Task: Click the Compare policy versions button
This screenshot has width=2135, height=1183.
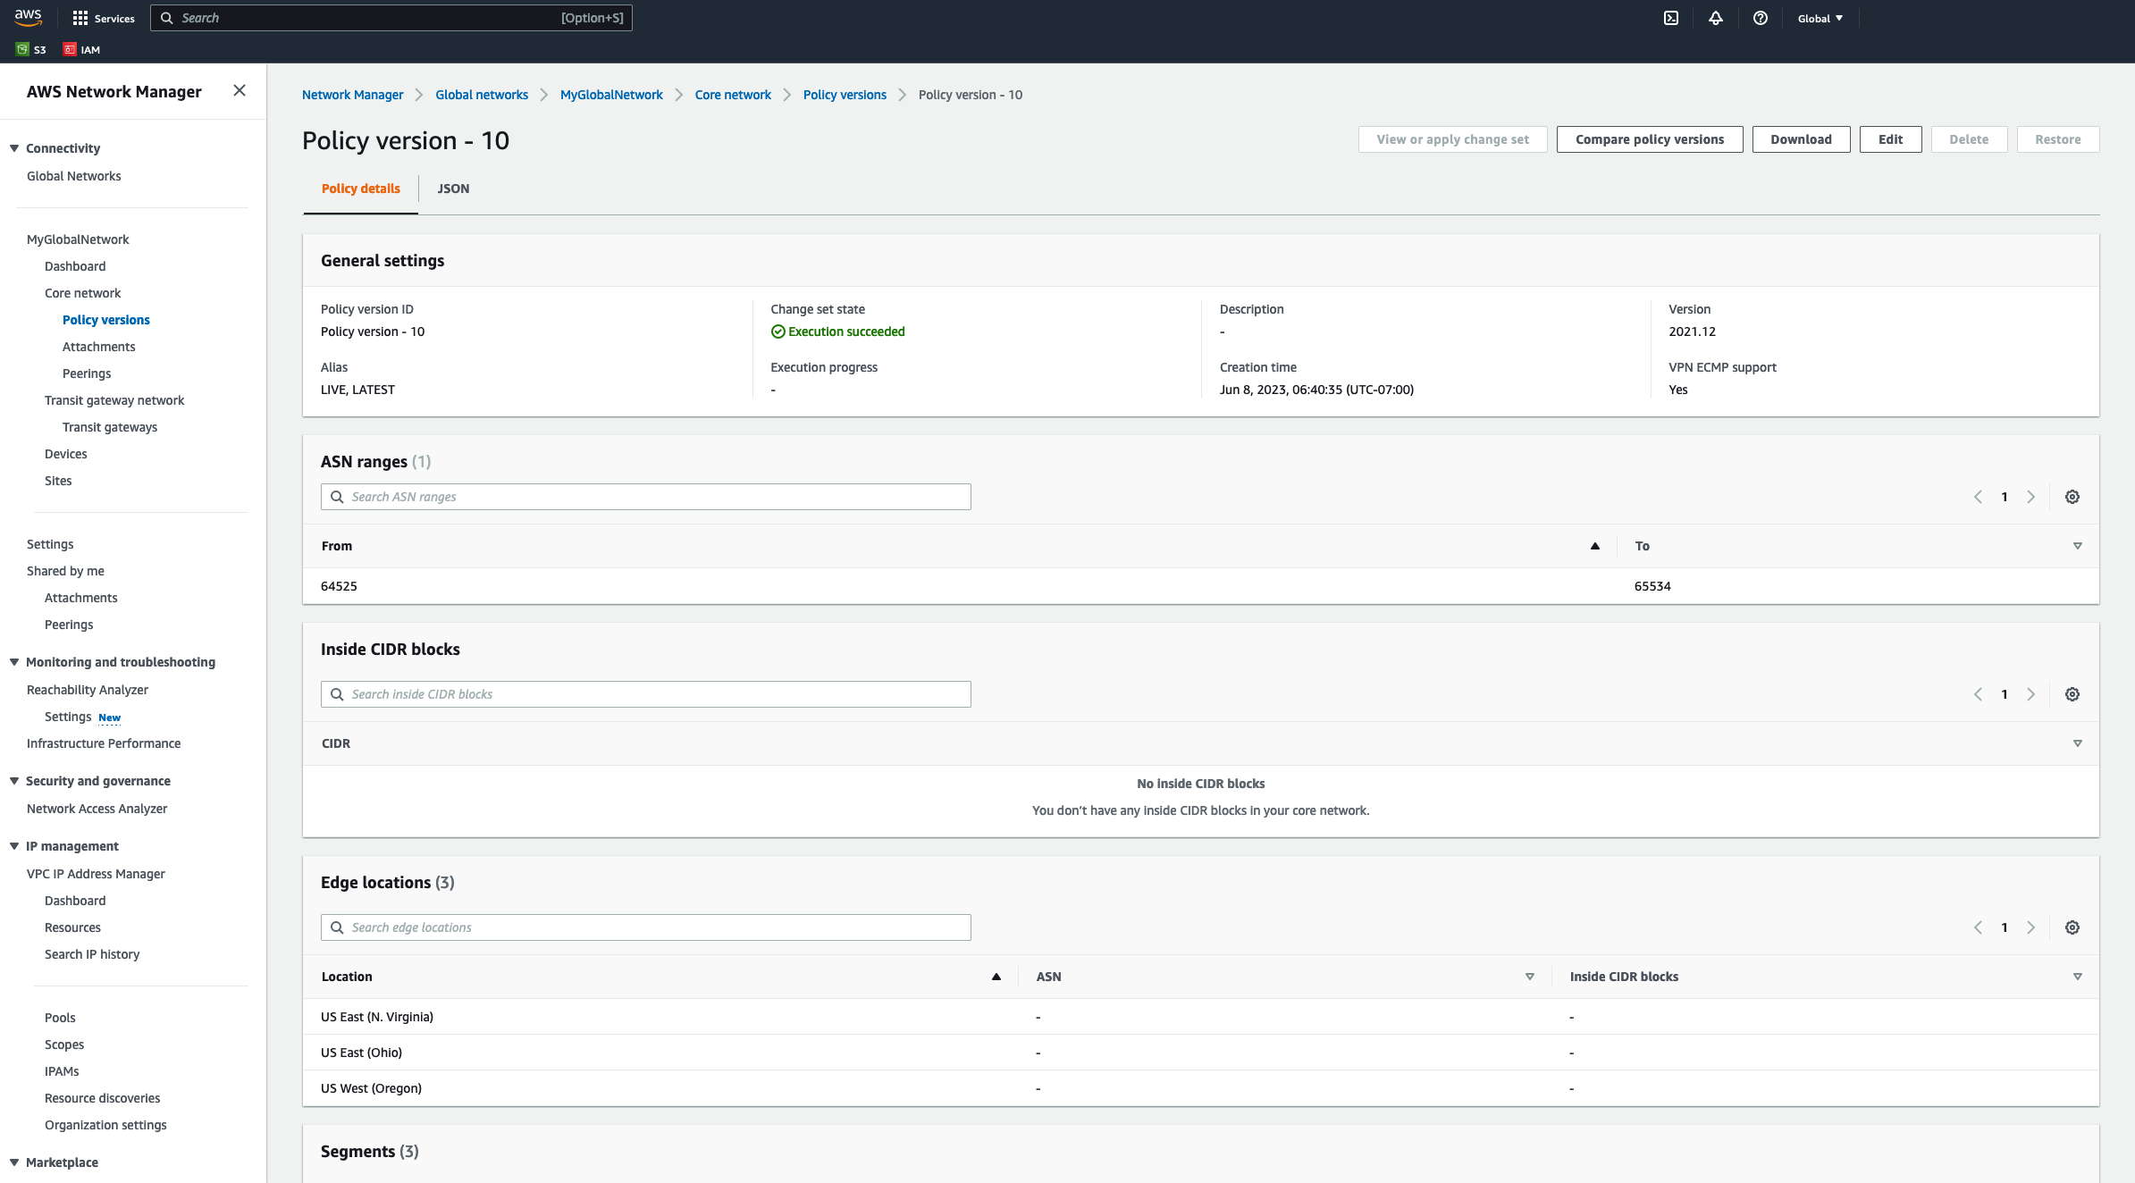Action: coord(1649,139)
